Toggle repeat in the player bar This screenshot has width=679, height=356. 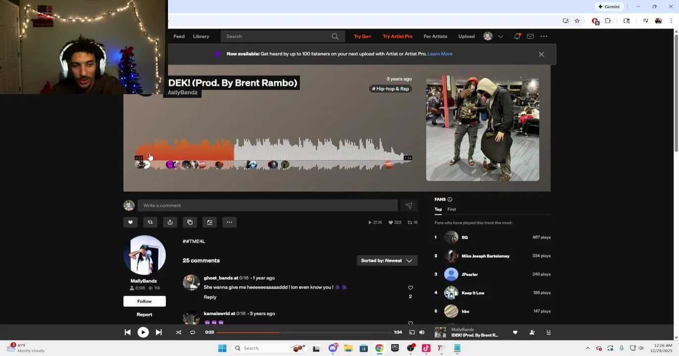193,333
